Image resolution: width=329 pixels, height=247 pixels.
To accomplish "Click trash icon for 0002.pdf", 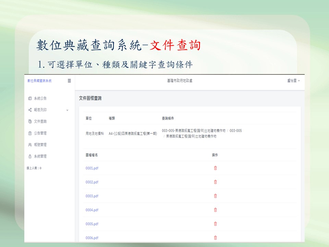I will click(x=215, y=182).
